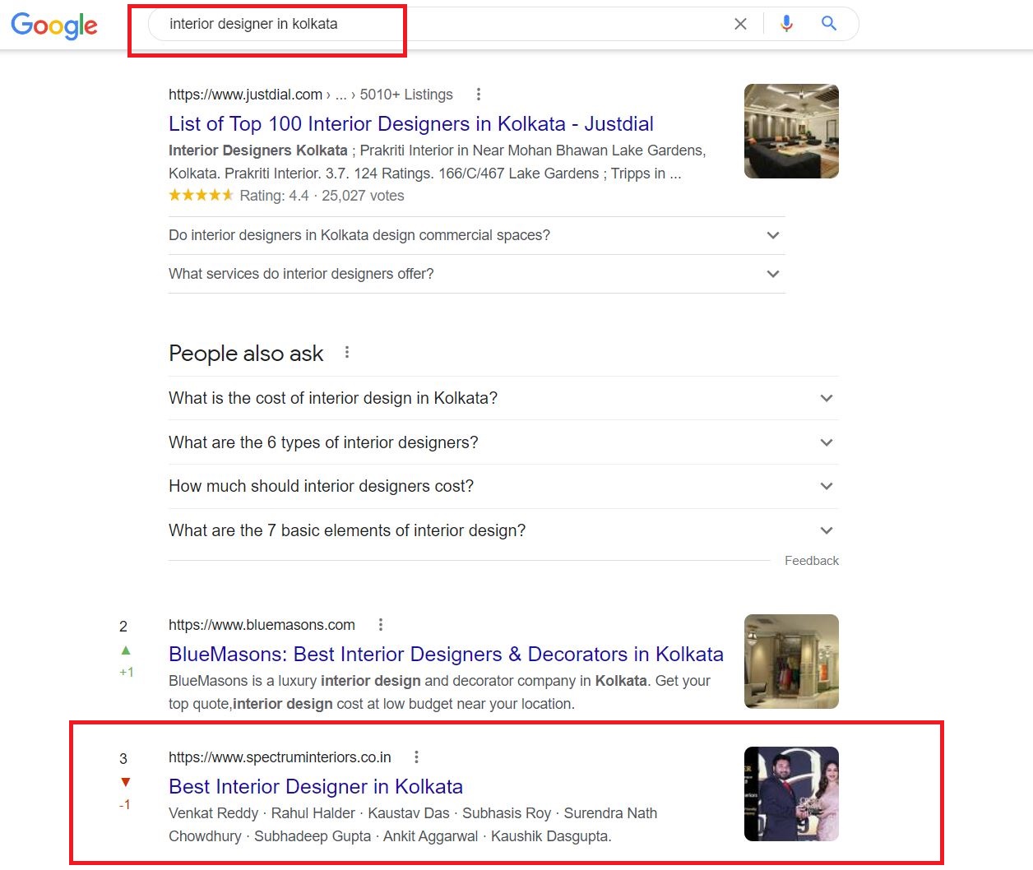Viewport: 1033px width, 870px height.
Task: Open three-dot menu beside spectruminteriors.co.in URL
Action: (x=417, y=757)
